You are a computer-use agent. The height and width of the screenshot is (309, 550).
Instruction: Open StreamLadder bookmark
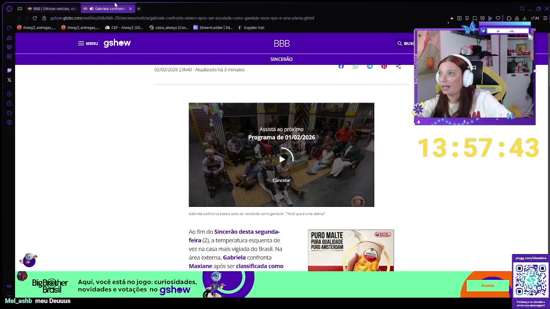point(213,27)
